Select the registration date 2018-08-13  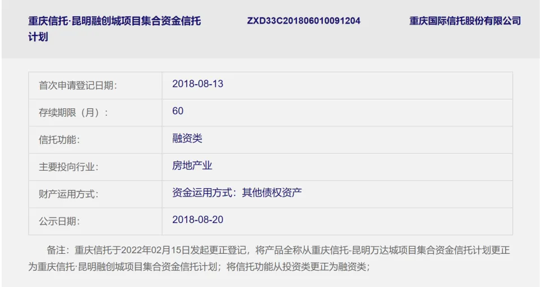(x=197, y=84)
